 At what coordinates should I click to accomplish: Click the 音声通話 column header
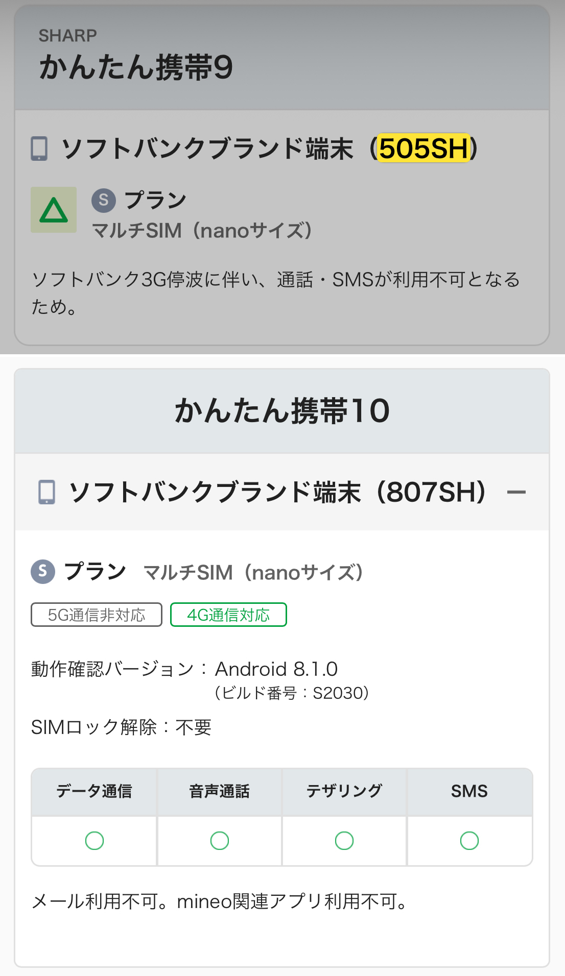[x=220, y=791]
